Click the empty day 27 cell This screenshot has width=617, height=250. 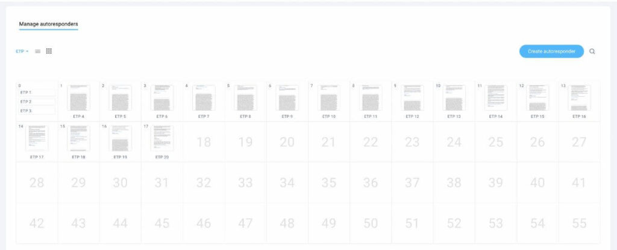[580, 142]
